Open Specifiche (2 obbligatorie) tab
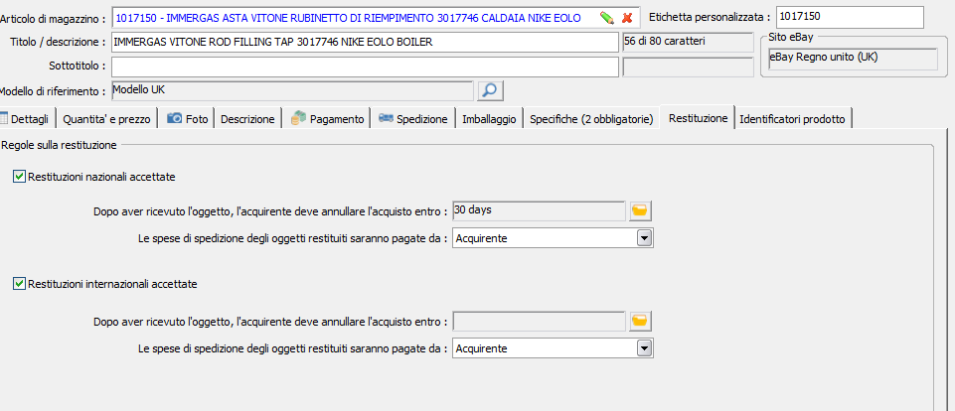 [x=591, y=119]
